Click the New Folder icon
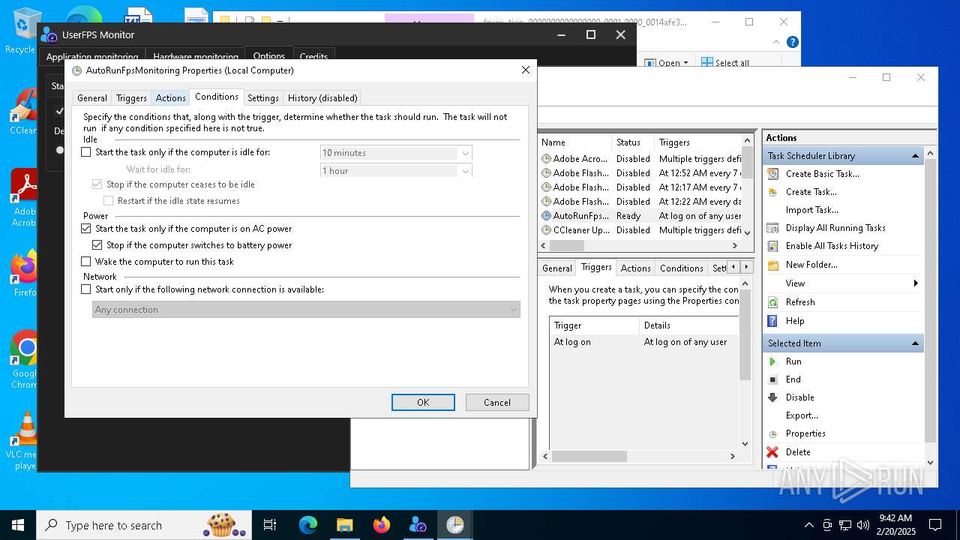 click(x=772, y=265)
